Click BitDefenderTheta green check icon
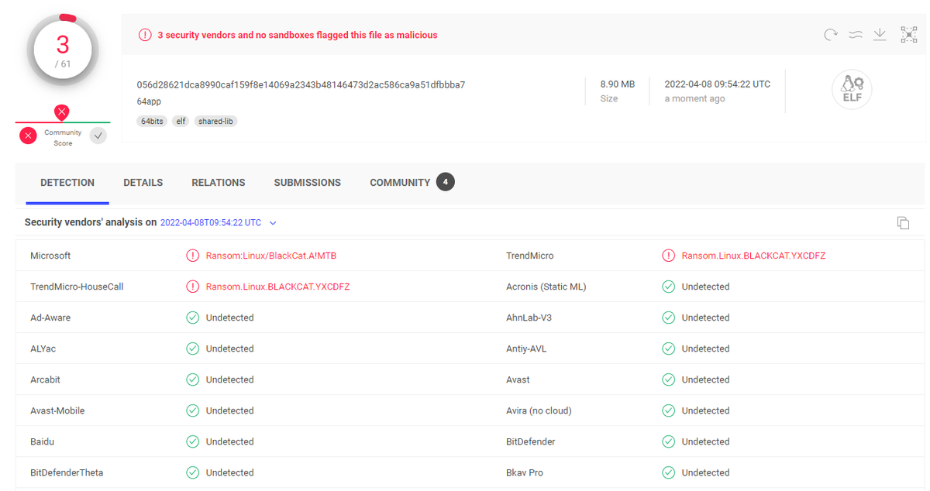Image resolution: width=930 pixels, height=491 pixels. pyautogui.click(x=192, y=472)
